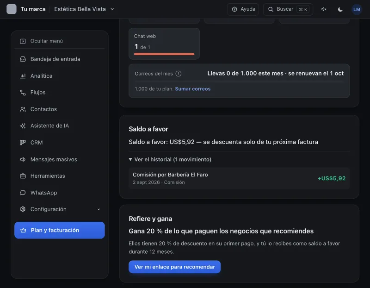Screen dimensions: 370x288
Task: Open Mensajes masivos menu label
Action: [x=54, y=159]
